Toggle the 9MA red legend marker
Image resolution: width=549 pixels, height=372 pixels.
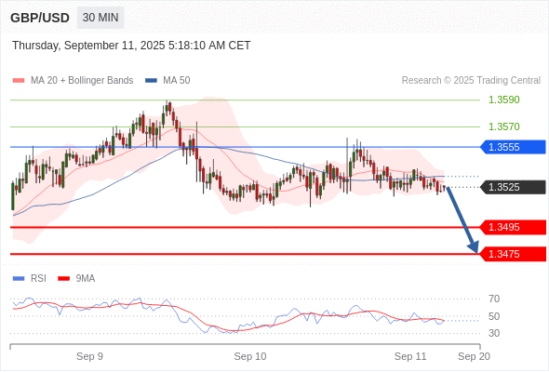pos(63,279)
